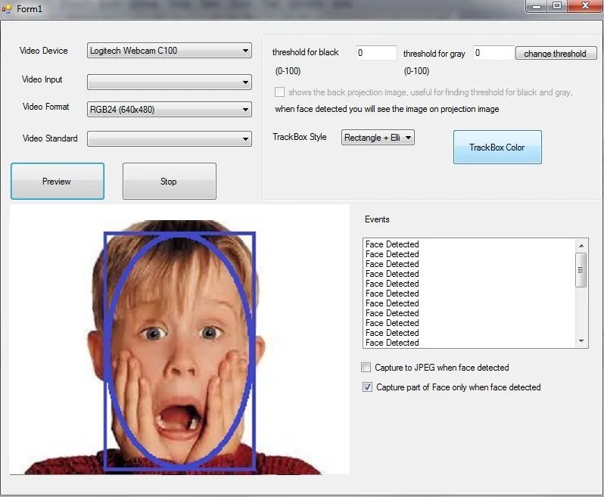The height and width of the screenshot is (497, 604).
Task: Click the Stop button
Action: (x=169, y=182)
